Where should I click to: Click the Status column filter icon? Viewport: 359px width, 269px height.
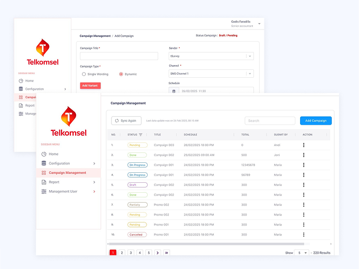pyautogui.click(x=141, y=134)
